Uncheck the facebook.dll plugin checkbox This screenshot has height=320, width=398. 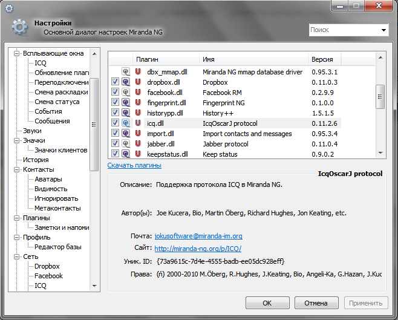pyautogui.click(x=115, y=92)
